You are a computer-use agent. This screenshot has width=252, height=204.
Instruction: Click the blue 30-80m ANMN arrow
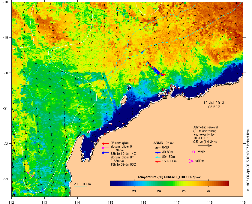coord(158,152)
